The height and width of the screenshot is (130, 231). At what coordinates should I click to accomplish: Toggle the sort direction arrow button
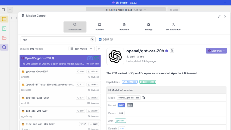(x=99, y=48)
